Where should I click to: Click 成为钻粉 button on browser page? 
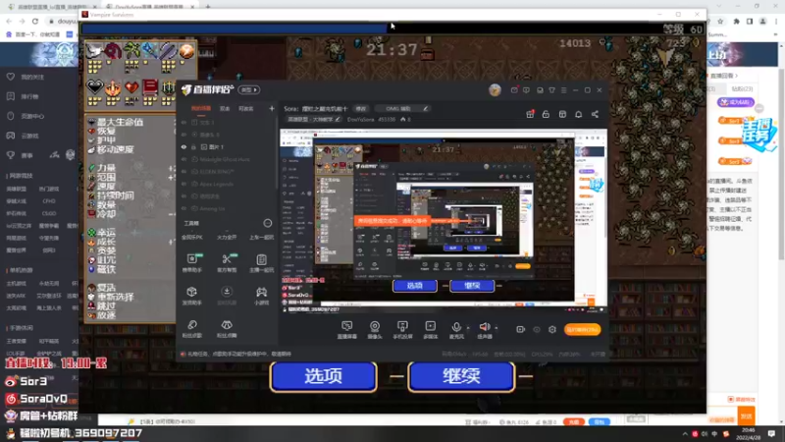click(735, 102)
